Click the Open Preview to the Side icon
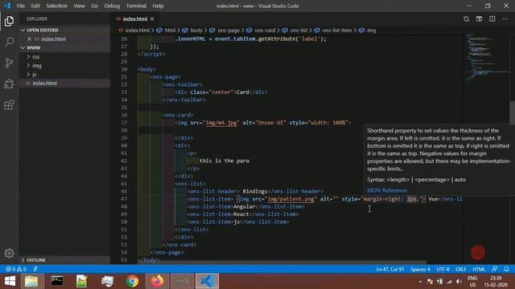This screenshot has height=289, width=515. pyautogui.click(x=480, y=19)
